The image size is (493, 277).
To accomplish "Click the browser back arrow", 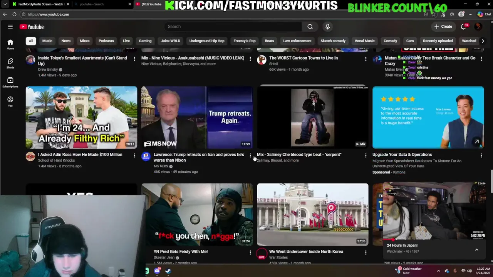I will click(5, 14).
